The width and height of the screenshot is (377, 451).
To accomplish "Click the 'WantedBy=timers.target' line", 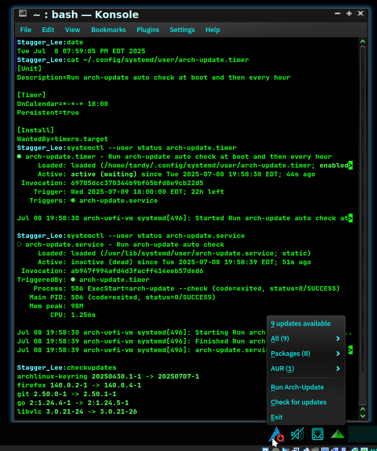I will [63, 139].
